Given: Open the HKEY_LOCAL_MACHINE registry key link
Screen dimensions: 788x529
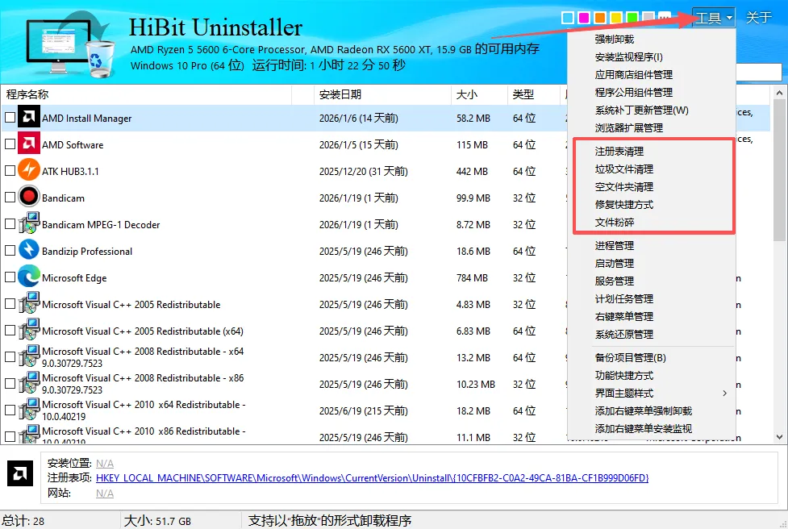Looking at the screenshot, I should [x=372, y=477].
